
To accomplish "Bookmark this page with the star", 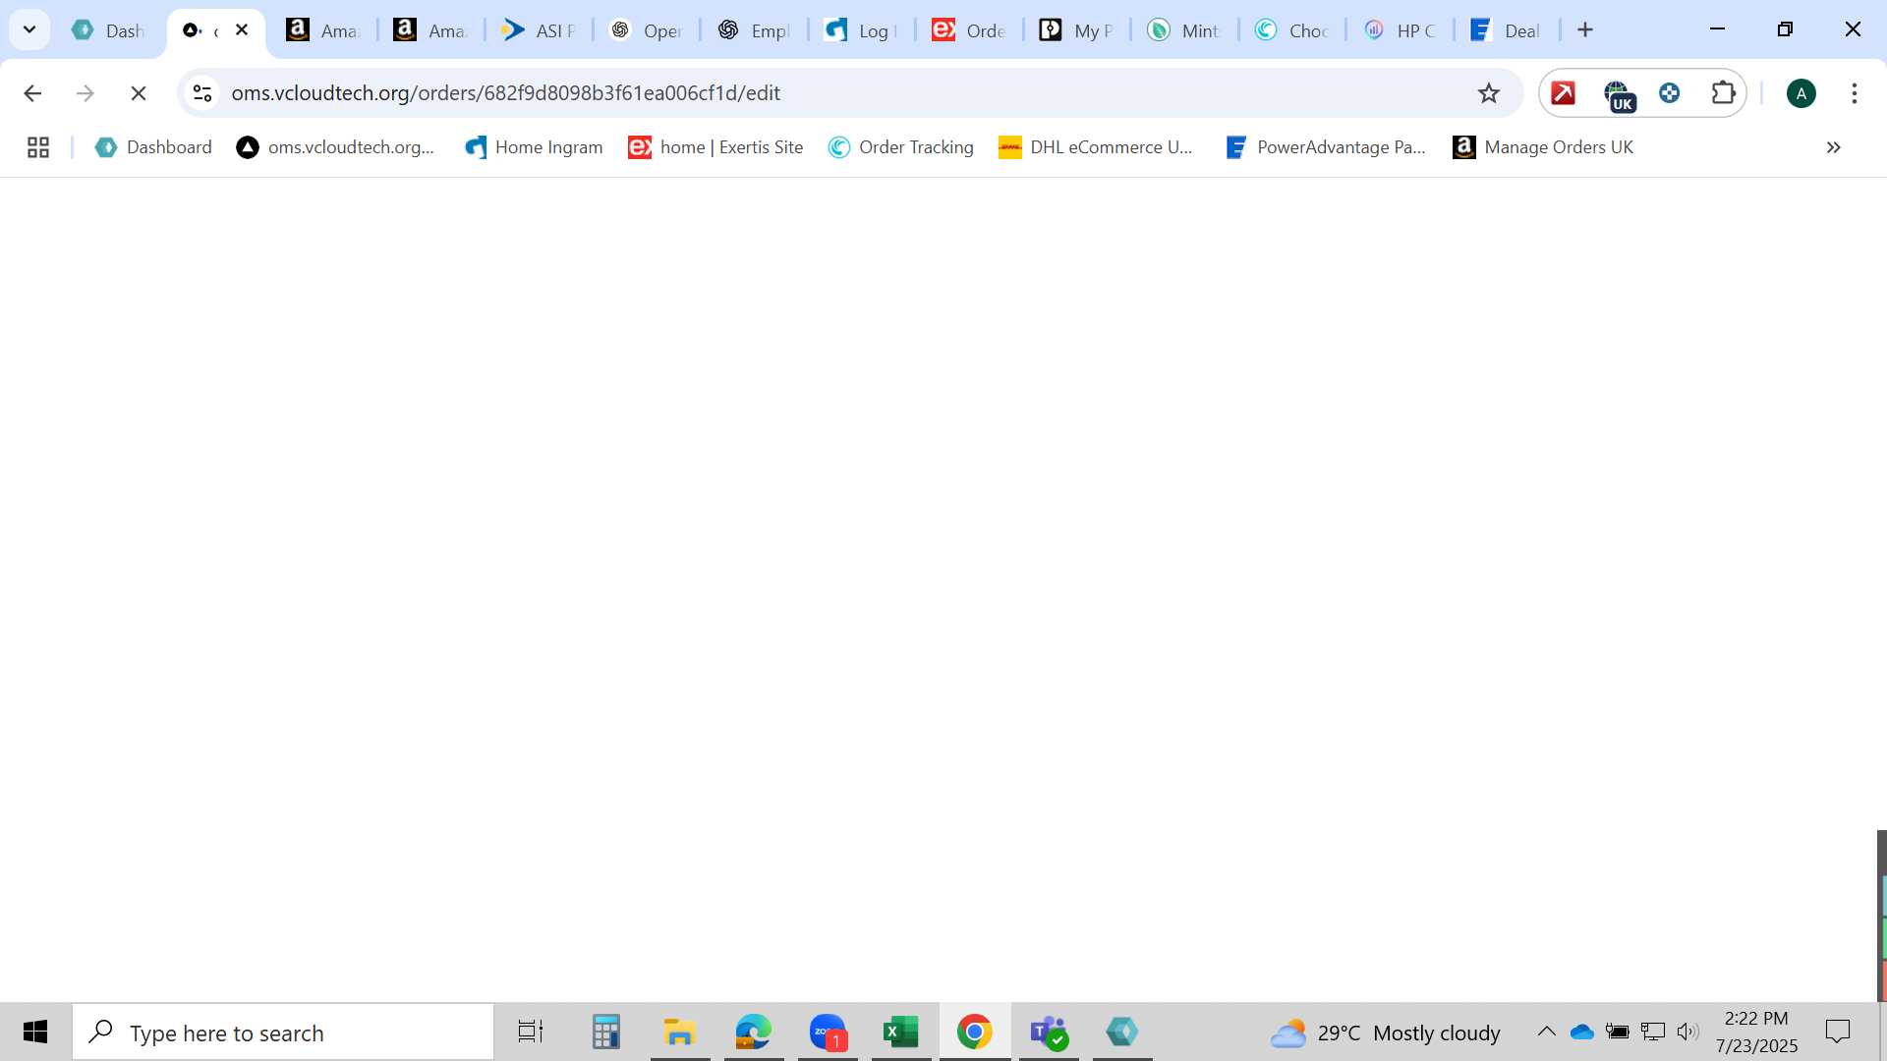I will (x=1489, y=93).
